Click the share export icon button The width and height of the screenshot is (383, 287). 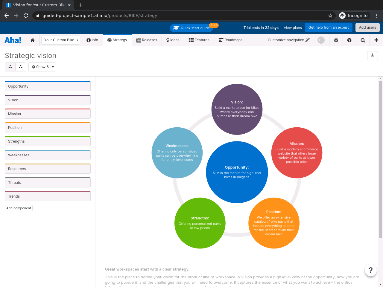(373, 56)
